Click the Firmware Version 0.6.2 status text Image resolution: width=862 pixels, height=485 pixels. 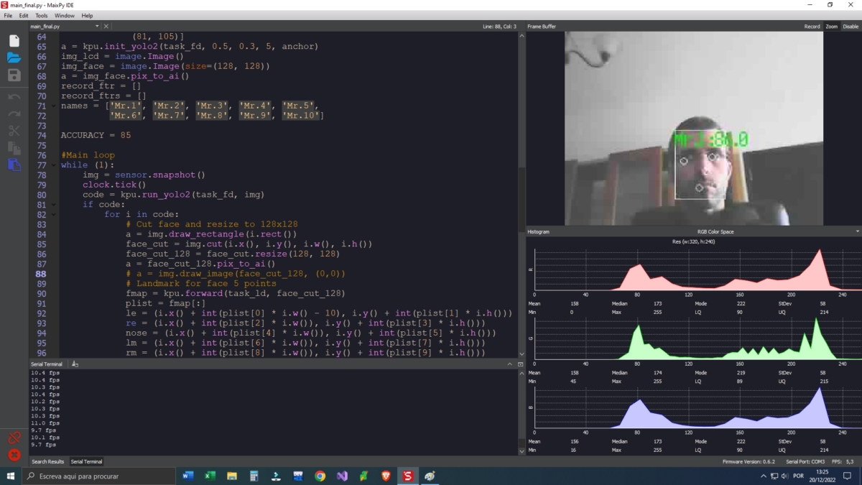749,461
